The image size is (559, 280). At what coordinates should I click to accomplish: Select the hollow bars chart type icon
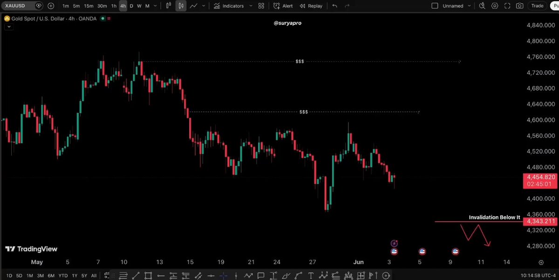(169, 6)
